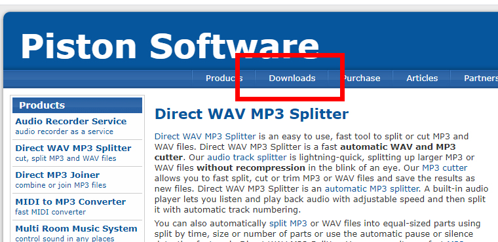Image resolution: width=498 pixels, height=242 pixels.
Task: Click text 'fast MIDI converter'
Action: [x=50, y=212]
